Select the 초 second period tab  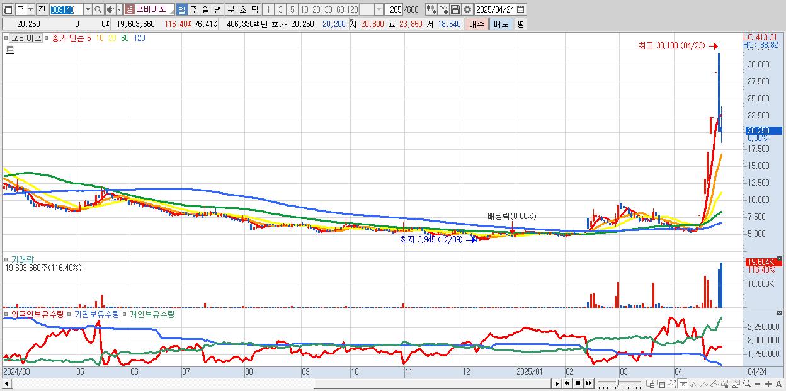(x=242, y=9)
